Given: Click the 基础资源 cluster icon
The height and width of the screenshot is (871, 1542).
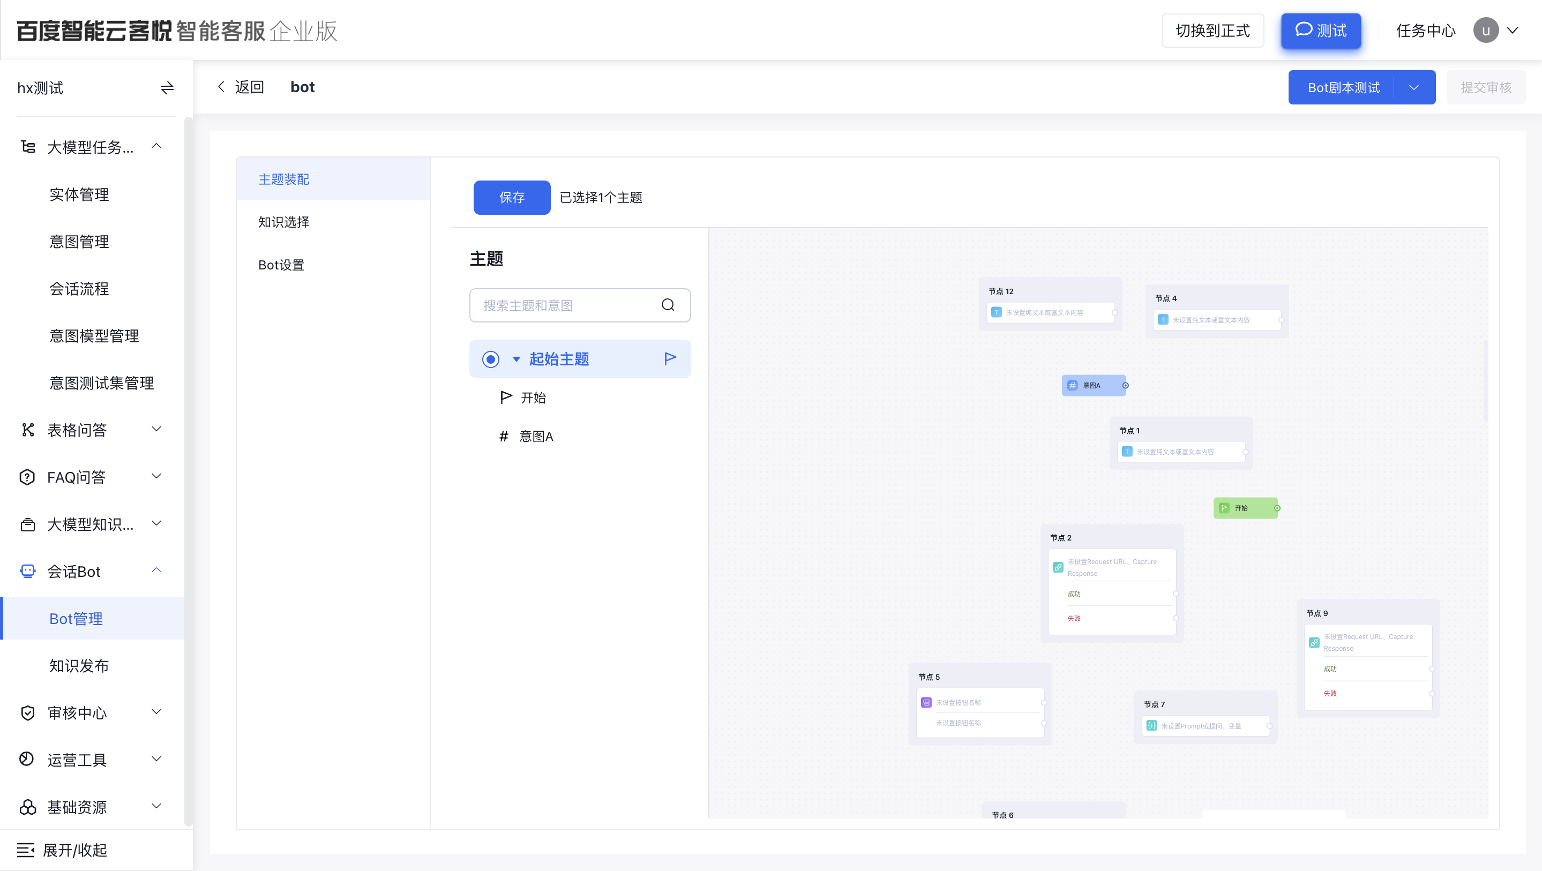Looking at the screenshot, I should point(27,807).
